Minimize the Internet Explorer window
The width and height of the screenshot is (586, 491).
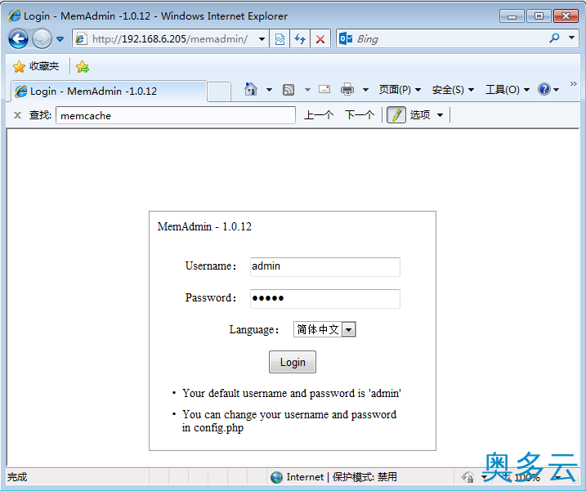(x=512, y=16)
